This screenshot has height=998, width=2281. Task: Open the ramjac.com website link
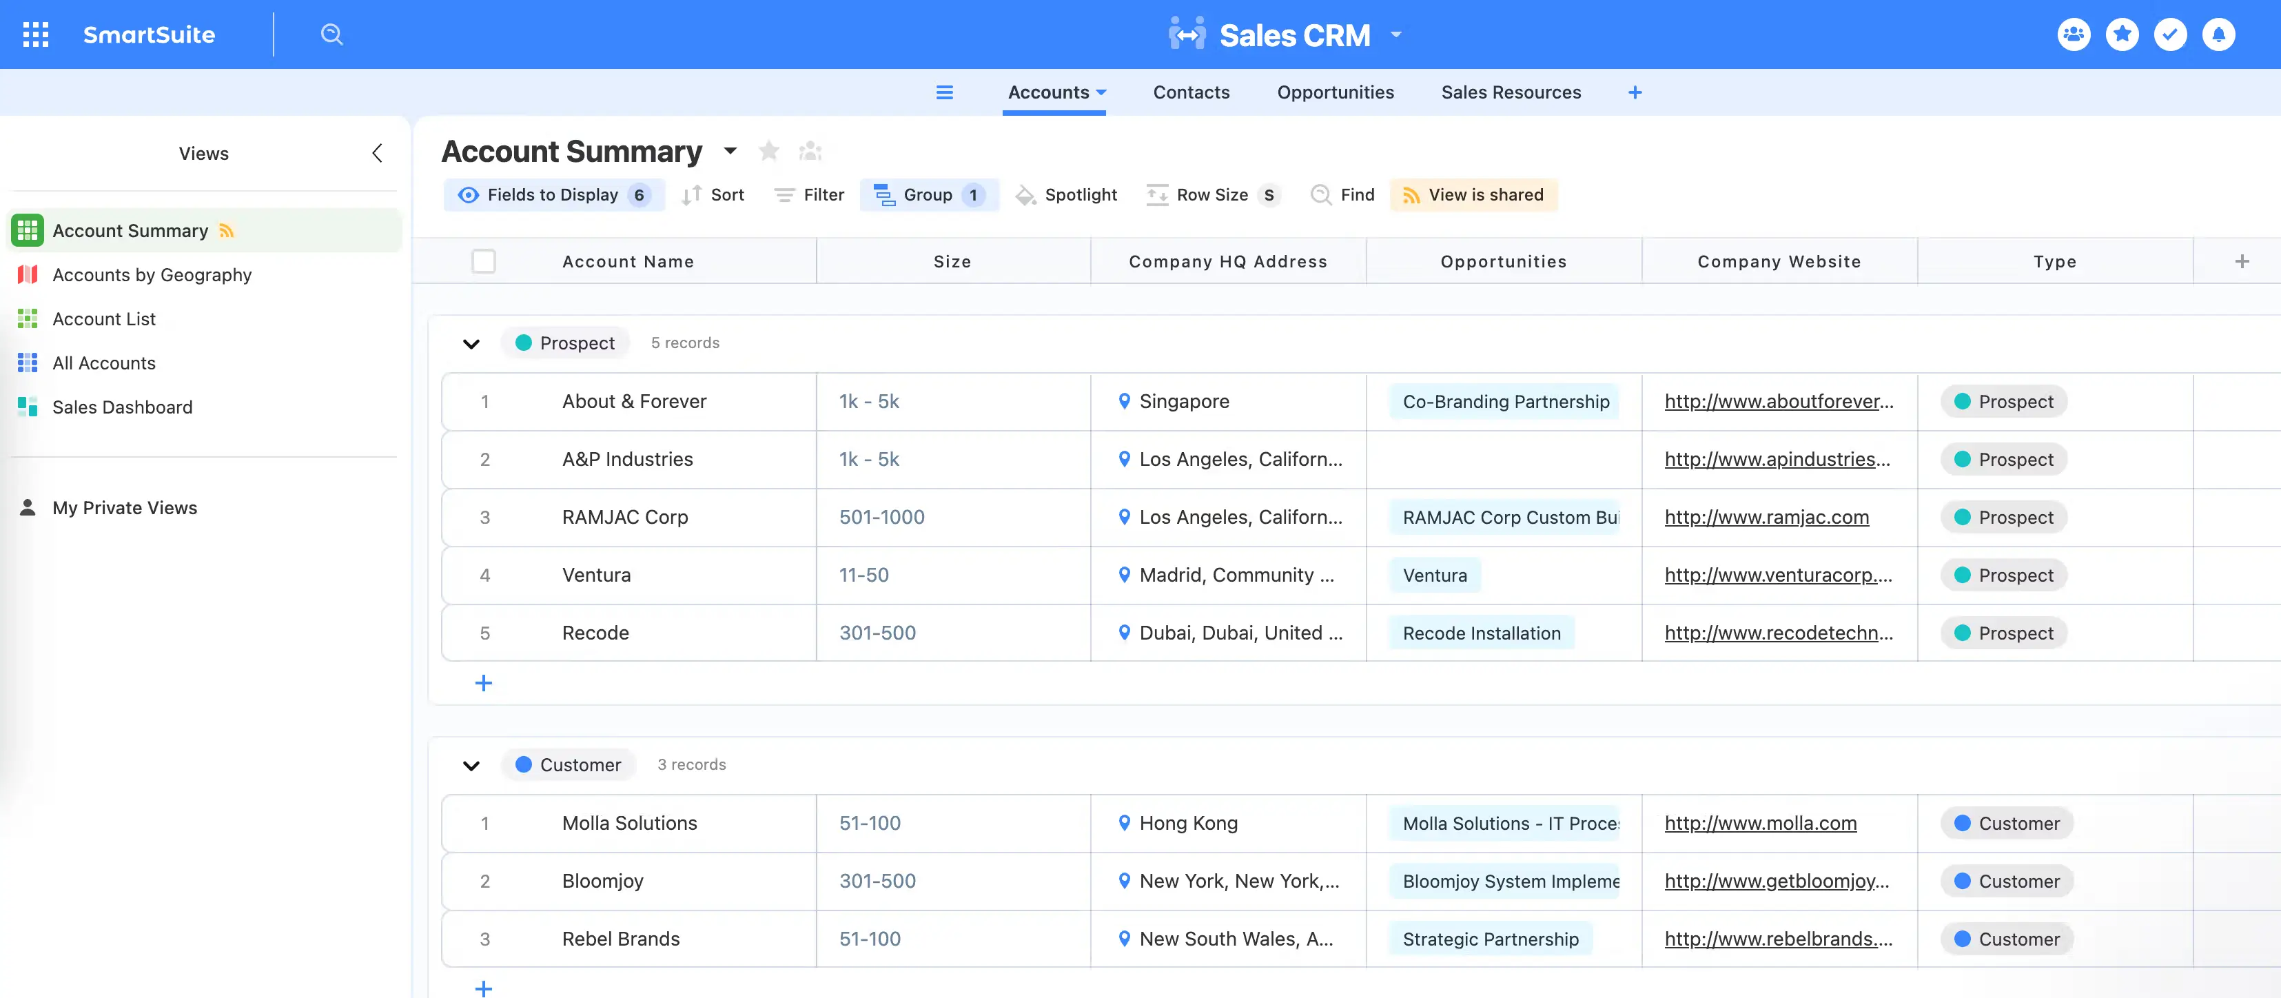pos(1766,517)
